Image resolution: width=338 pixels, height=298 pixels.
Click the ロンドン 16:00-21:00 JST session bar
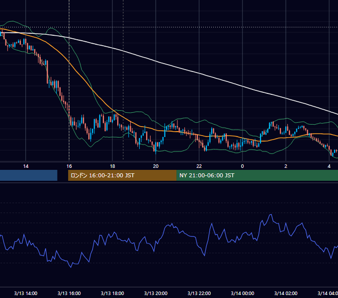(122, 175)
